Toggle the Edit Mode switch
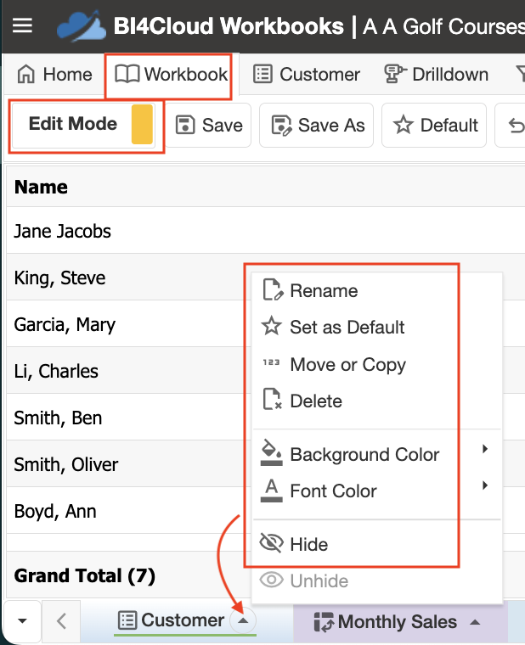Screen dimensions: 525x645 (x=83, y=124)
